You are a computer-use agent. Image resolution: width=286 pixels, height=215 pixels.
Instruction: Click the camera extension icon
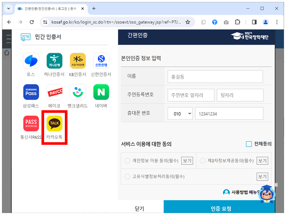[x=226, y=22]
